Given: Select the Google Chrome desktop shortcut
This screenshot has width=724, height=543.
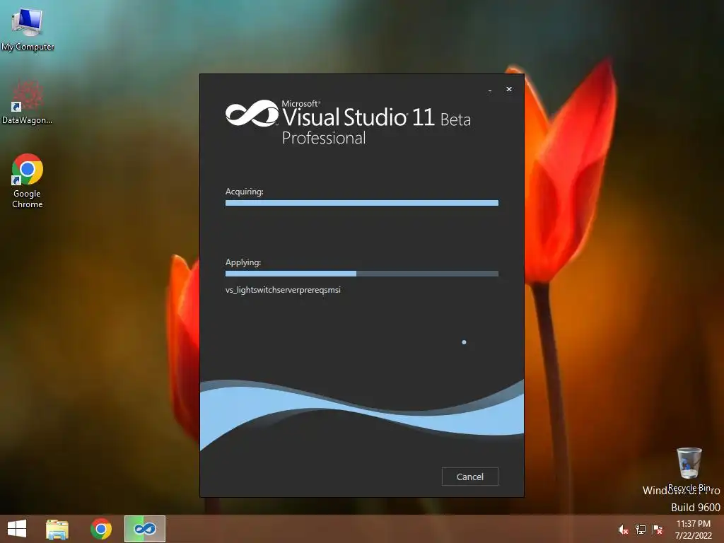Looking at the screenshot, I should 28,182.
